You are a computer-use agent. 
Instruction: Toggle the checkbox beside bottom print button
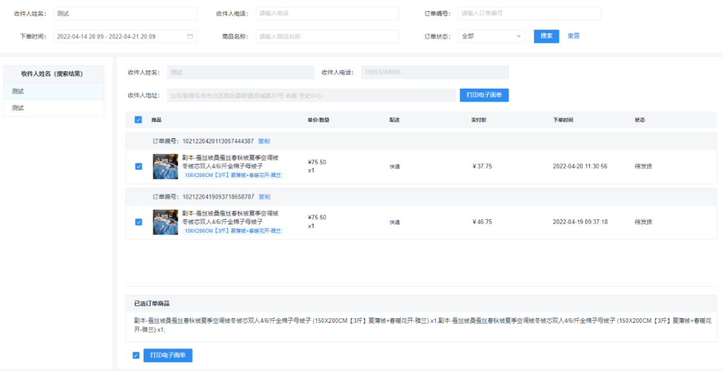tap(135, 355)
